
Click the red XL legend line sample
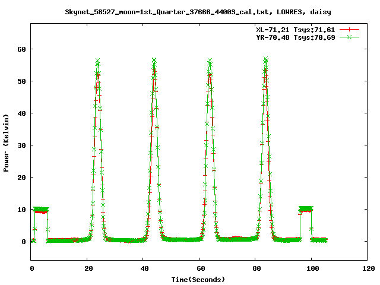349,30
